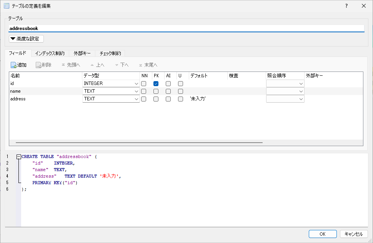Click the OK button
The width and height of the screenshot is (373, 243).
click(322, 234)
